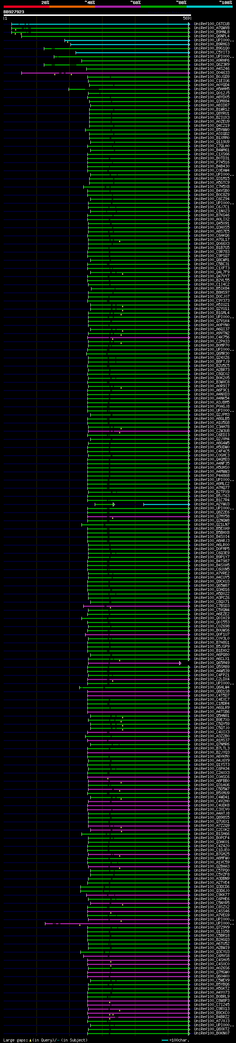Screen dimensions: 236x1043
Task: Click the green alignment bar for UniRef100_B9G1Q0
Action: (x=117, y=48)
